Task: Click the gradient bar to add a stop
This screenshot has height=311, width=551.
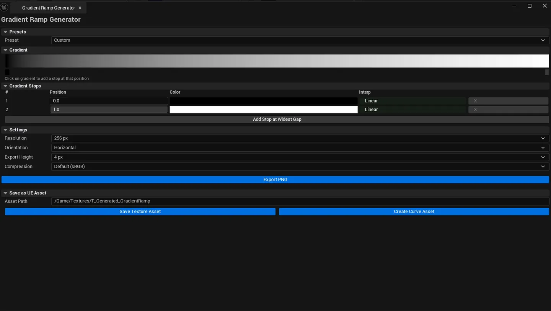Action: tap(277, 61)
